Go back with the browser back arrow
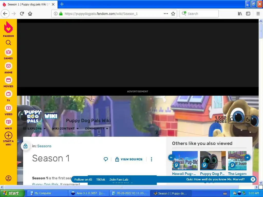 (x=5, y=14)
